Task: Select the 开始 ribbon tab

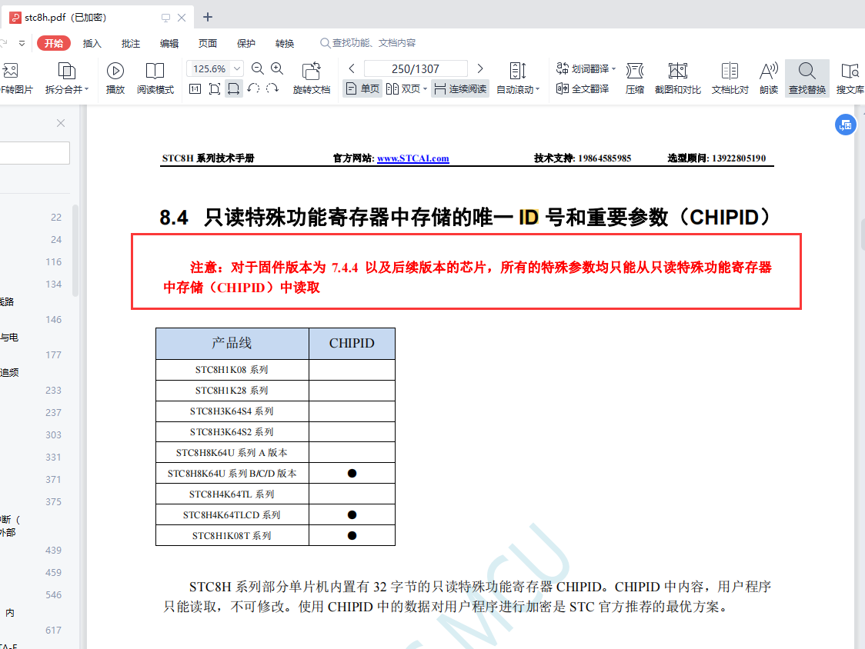Action: (54, 43)
